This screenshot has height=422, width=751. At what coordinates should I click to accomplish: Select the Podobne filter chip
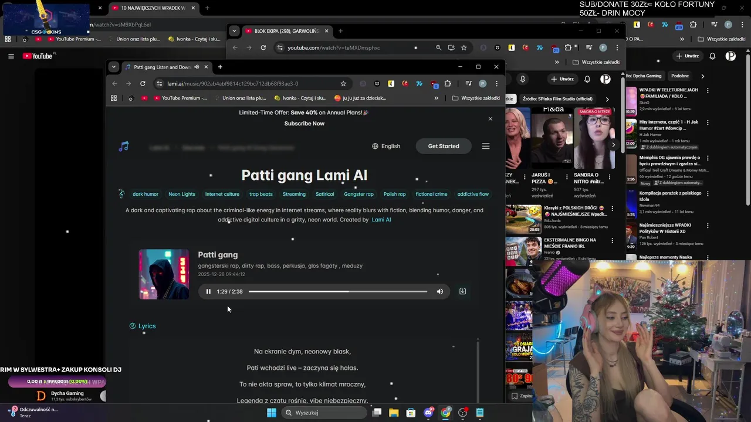(x=680, y=76)
